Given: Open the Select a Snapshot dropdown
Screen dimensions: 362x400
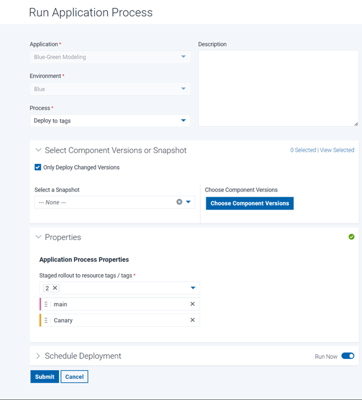Looking at the screenshot, I should [188, 202].
